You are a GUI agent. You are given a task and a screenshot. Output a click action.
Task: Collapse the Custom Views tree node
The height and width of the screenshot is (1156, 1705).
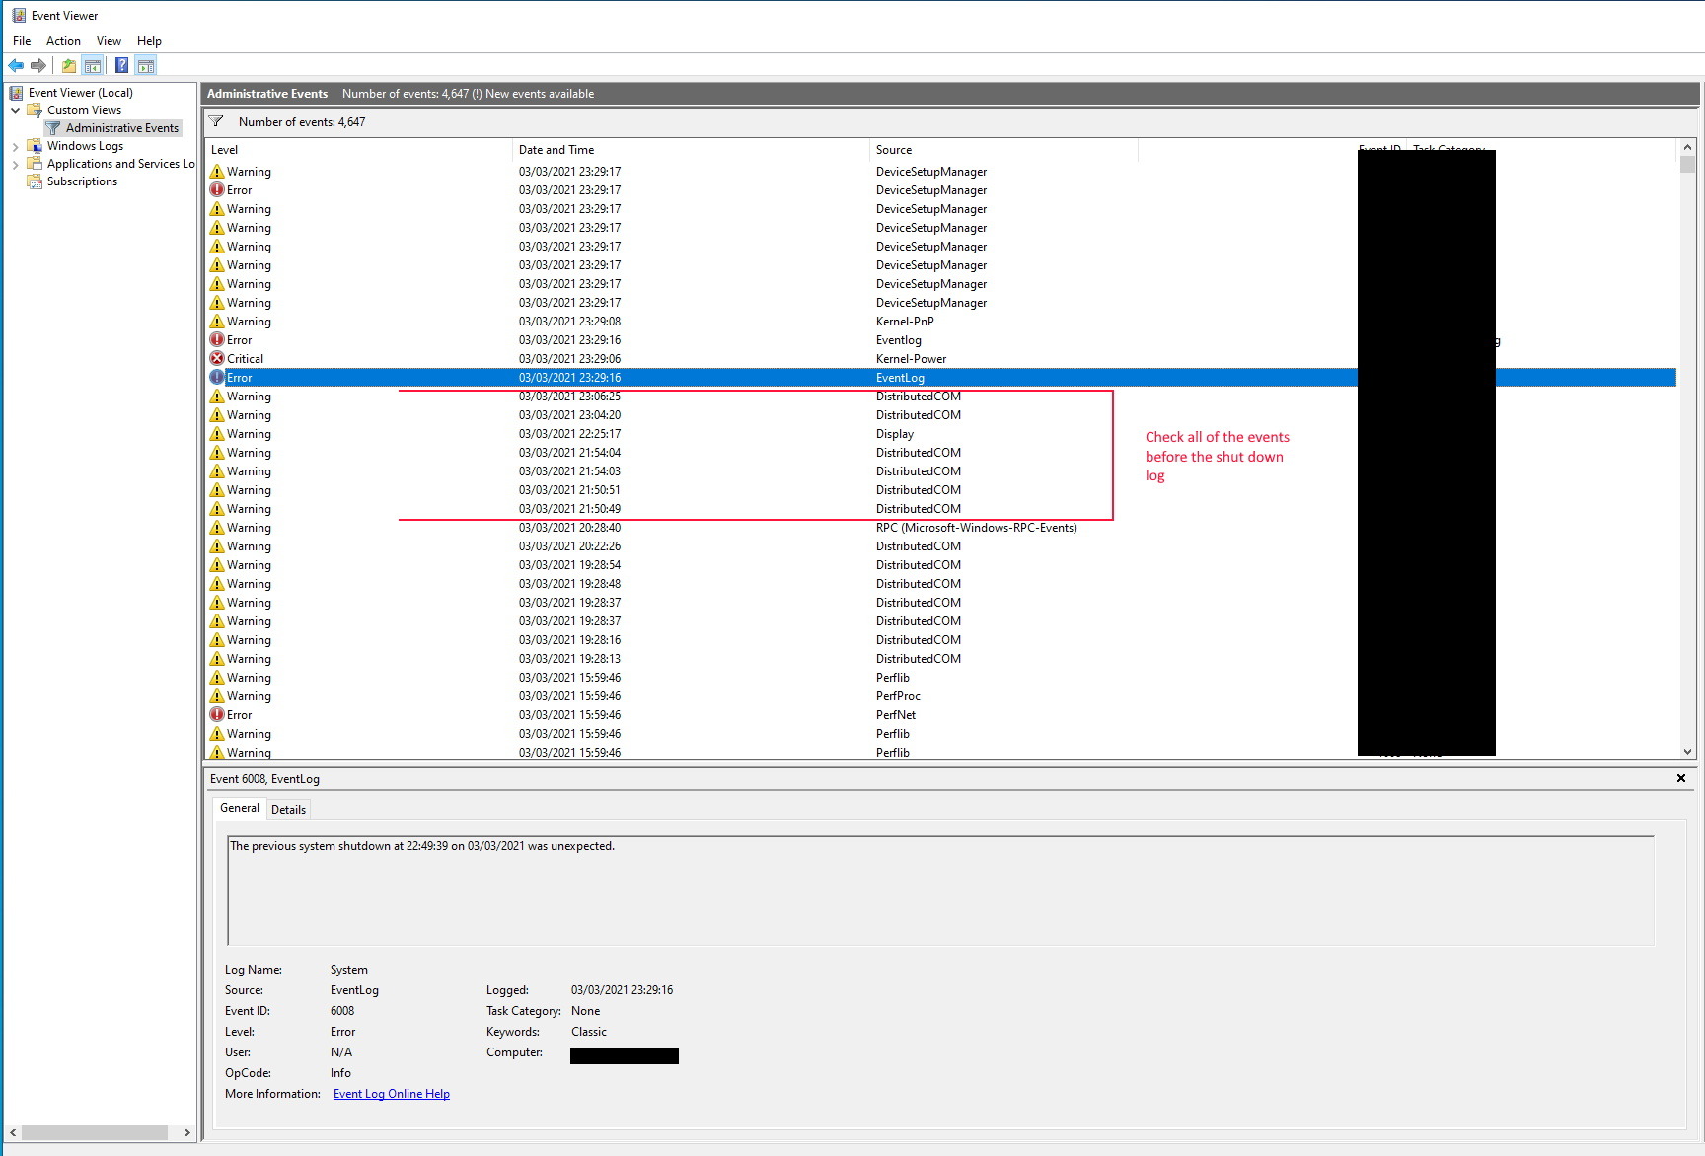16,110
